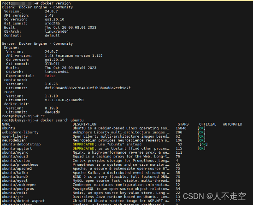
Task: Click the yellow DEPRECATED text for ubuntu-upstart
Action: pyautogui.click(x=83, y=148)
